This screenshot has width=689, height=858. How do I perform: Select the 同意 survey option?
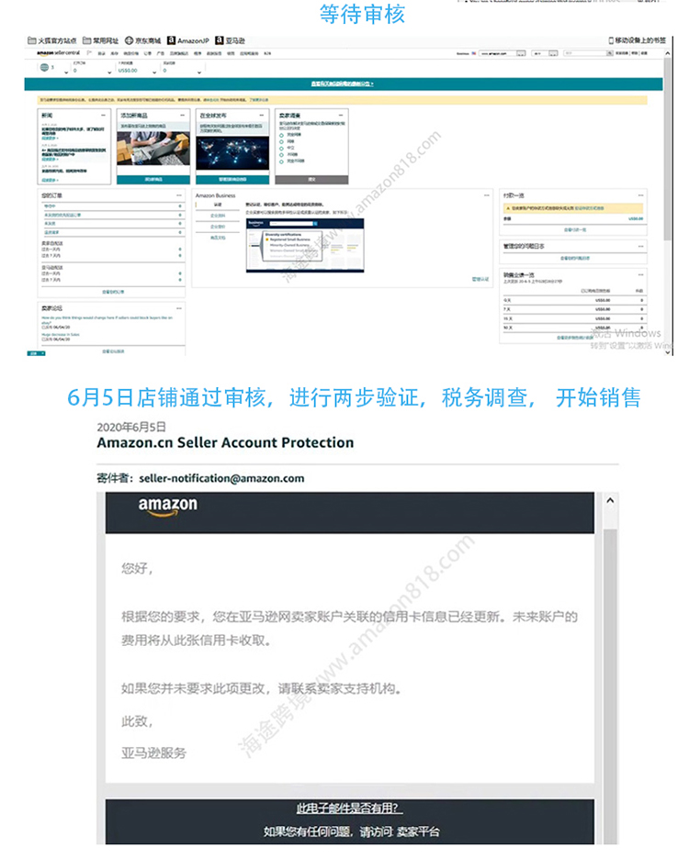coord(281,141)
